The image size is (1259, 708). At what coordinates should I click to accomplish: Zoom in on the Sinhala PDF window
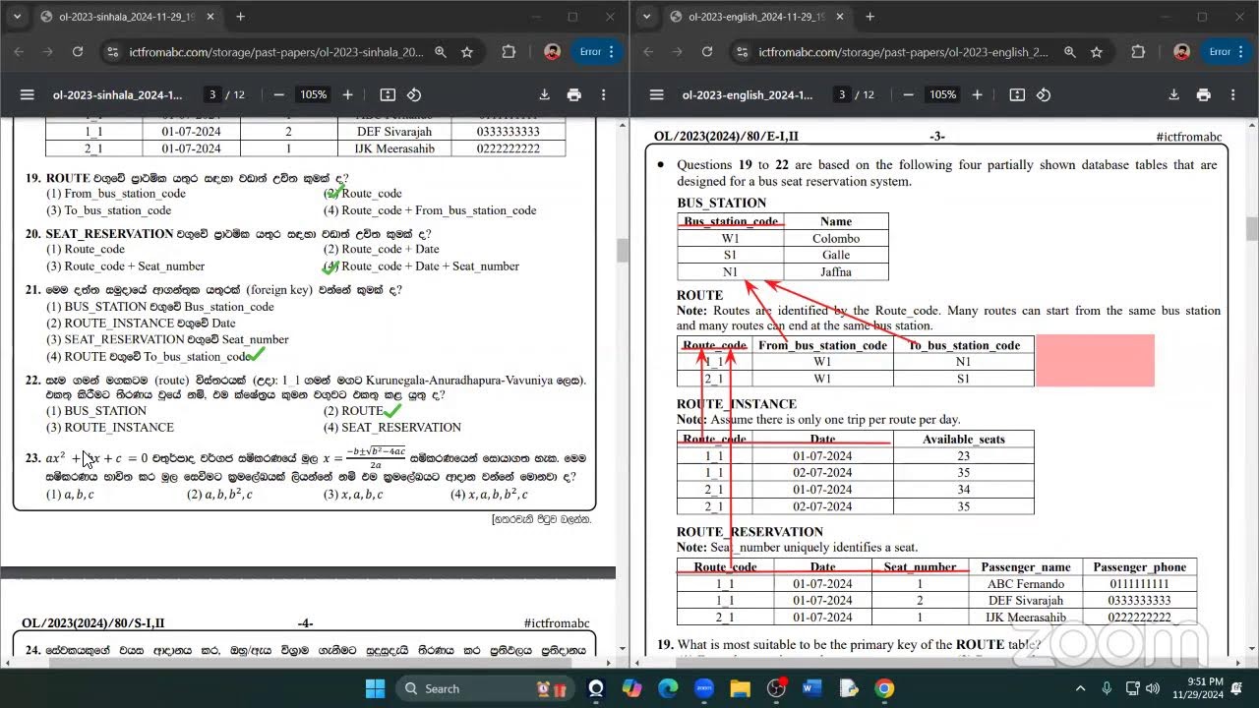(347, 94)
